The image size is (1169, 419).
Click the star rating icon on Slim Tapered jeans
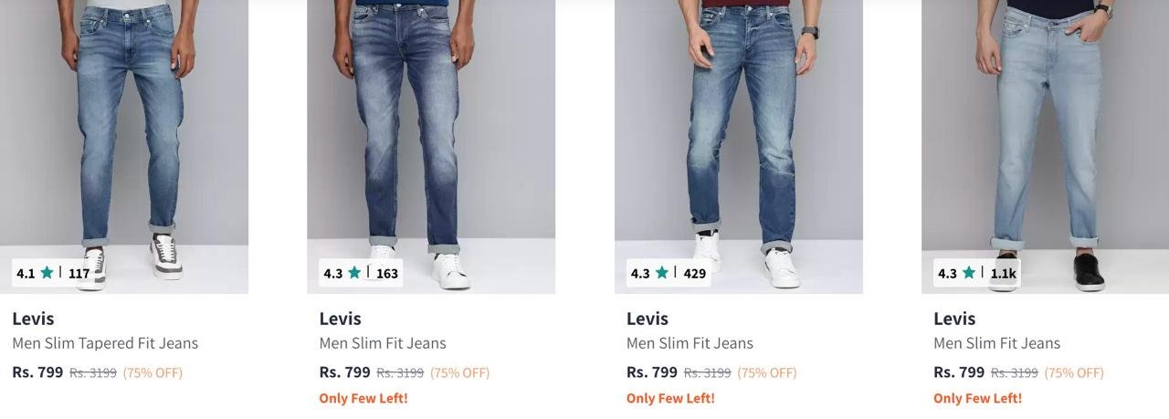point(47,272)
